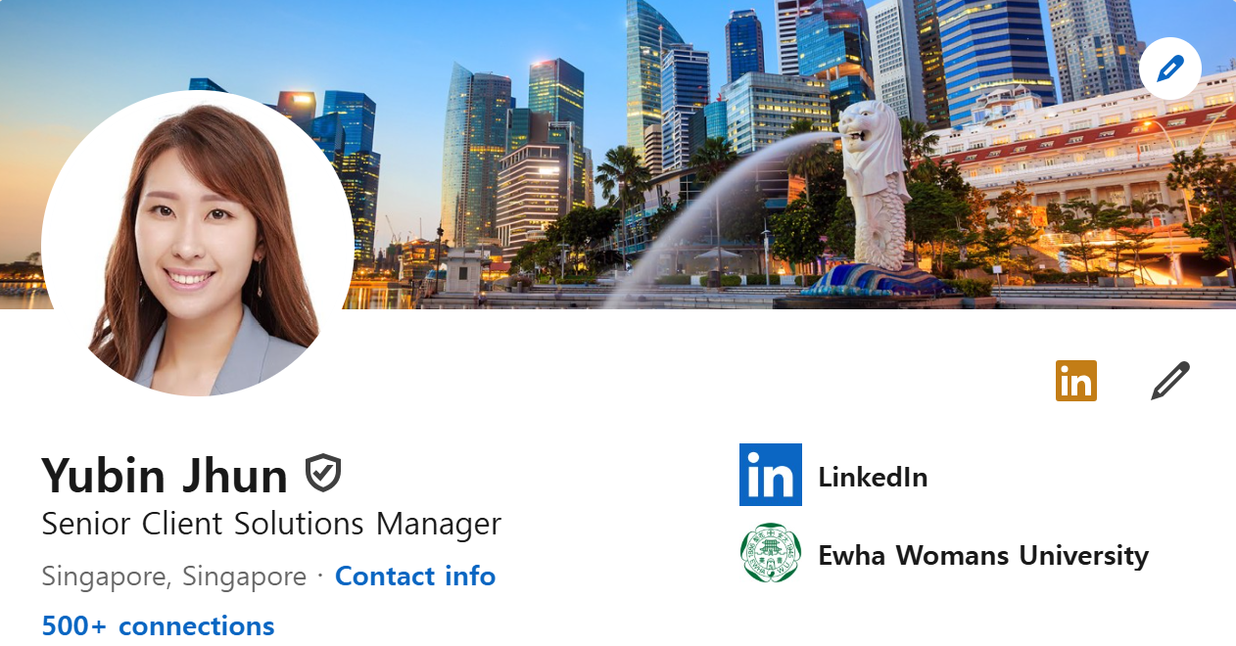Open the verification shield next to Yubin Jhun
The height and width of the screenshot is (646, 1236).
(x=323, y=474)
